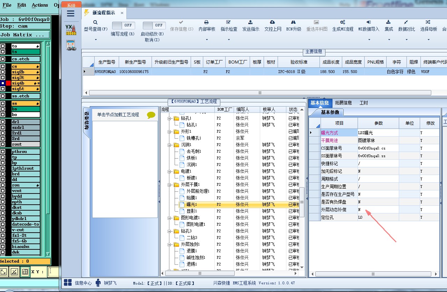
Task: Check the box for layer cs.etch
Action: pos(3,59)
